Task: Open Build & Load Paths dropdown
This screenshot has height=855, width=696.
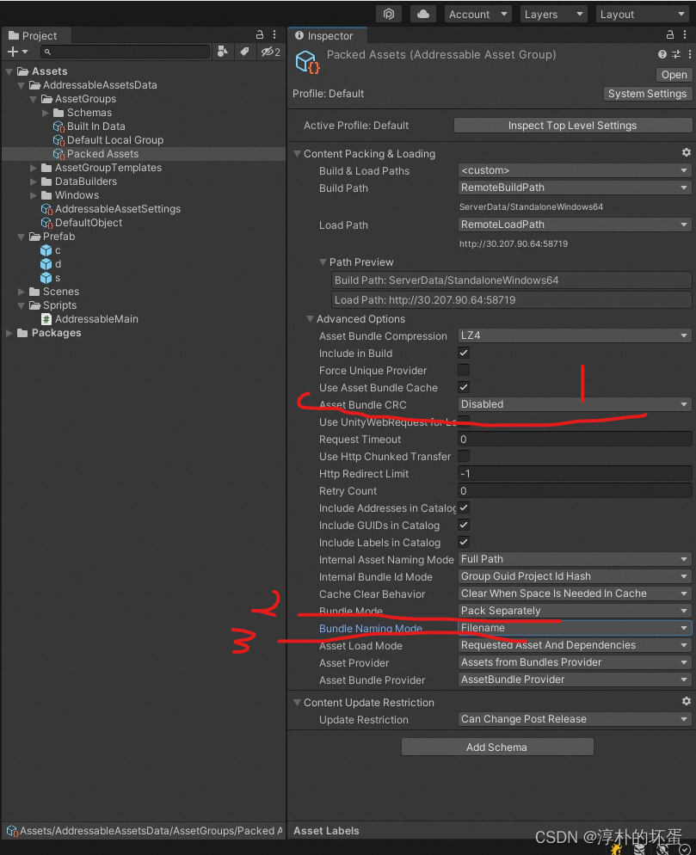Action: (x=575, y=170)
